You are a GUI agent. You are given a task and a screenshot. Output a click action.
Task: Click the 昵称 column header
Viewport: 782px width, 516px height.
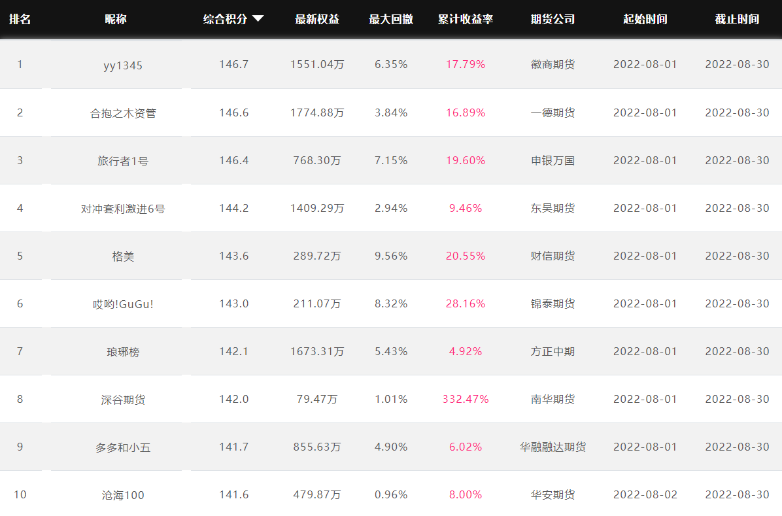tap(116, 19)
